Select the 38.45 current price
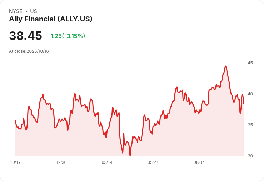Viewport: 263px width, 181px height. (25, 36)
